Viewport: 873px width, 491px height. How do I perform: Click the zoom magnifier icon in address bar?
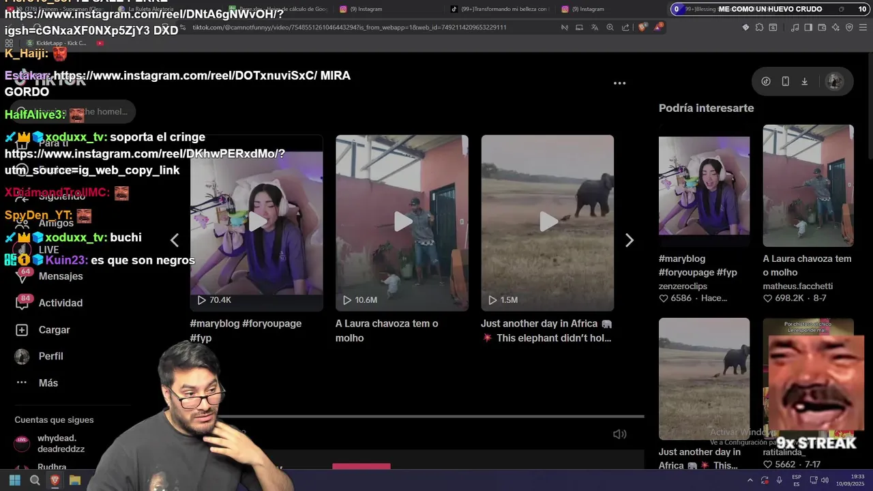tap(610, 27)
